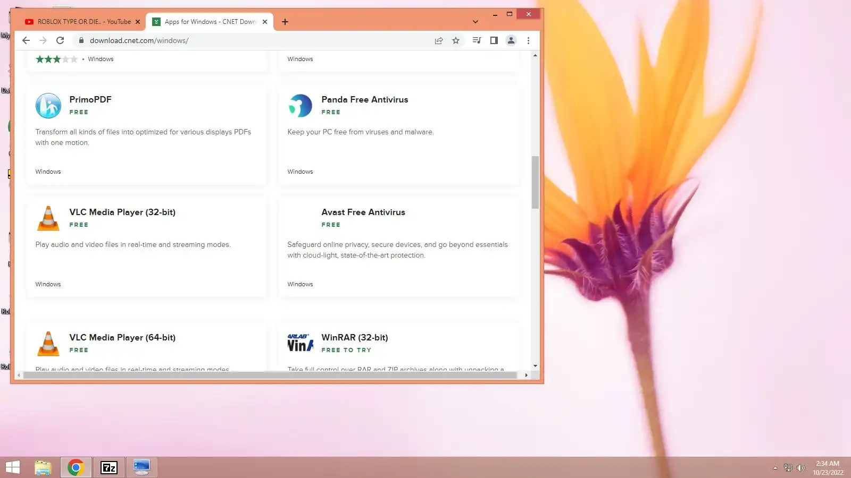The width and height of the screenshot is (851, 478).
Task: Click the address bar URL field
Action: 255,40
